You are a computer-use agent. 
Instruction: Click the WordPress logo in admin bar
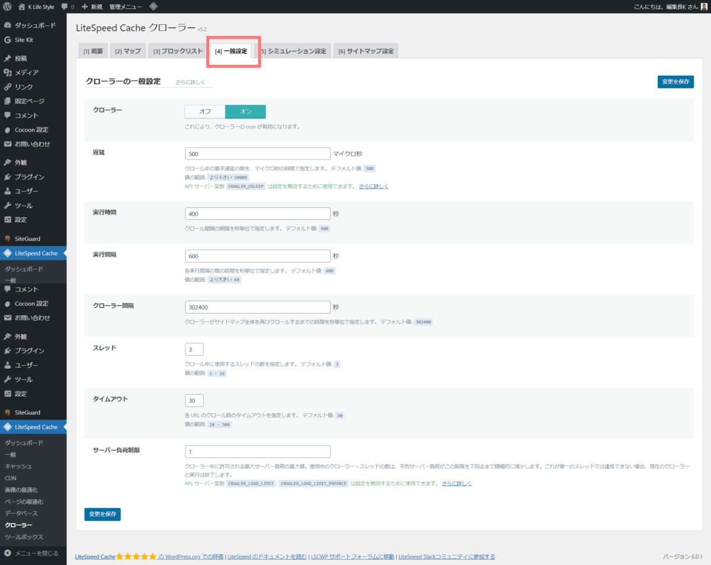pos(8,7)
